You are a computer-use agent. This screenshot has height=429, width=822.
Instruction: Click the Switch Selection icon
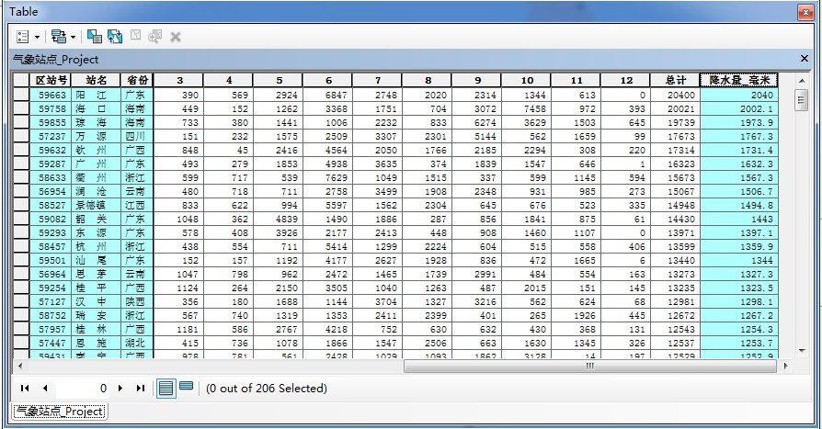113,37
